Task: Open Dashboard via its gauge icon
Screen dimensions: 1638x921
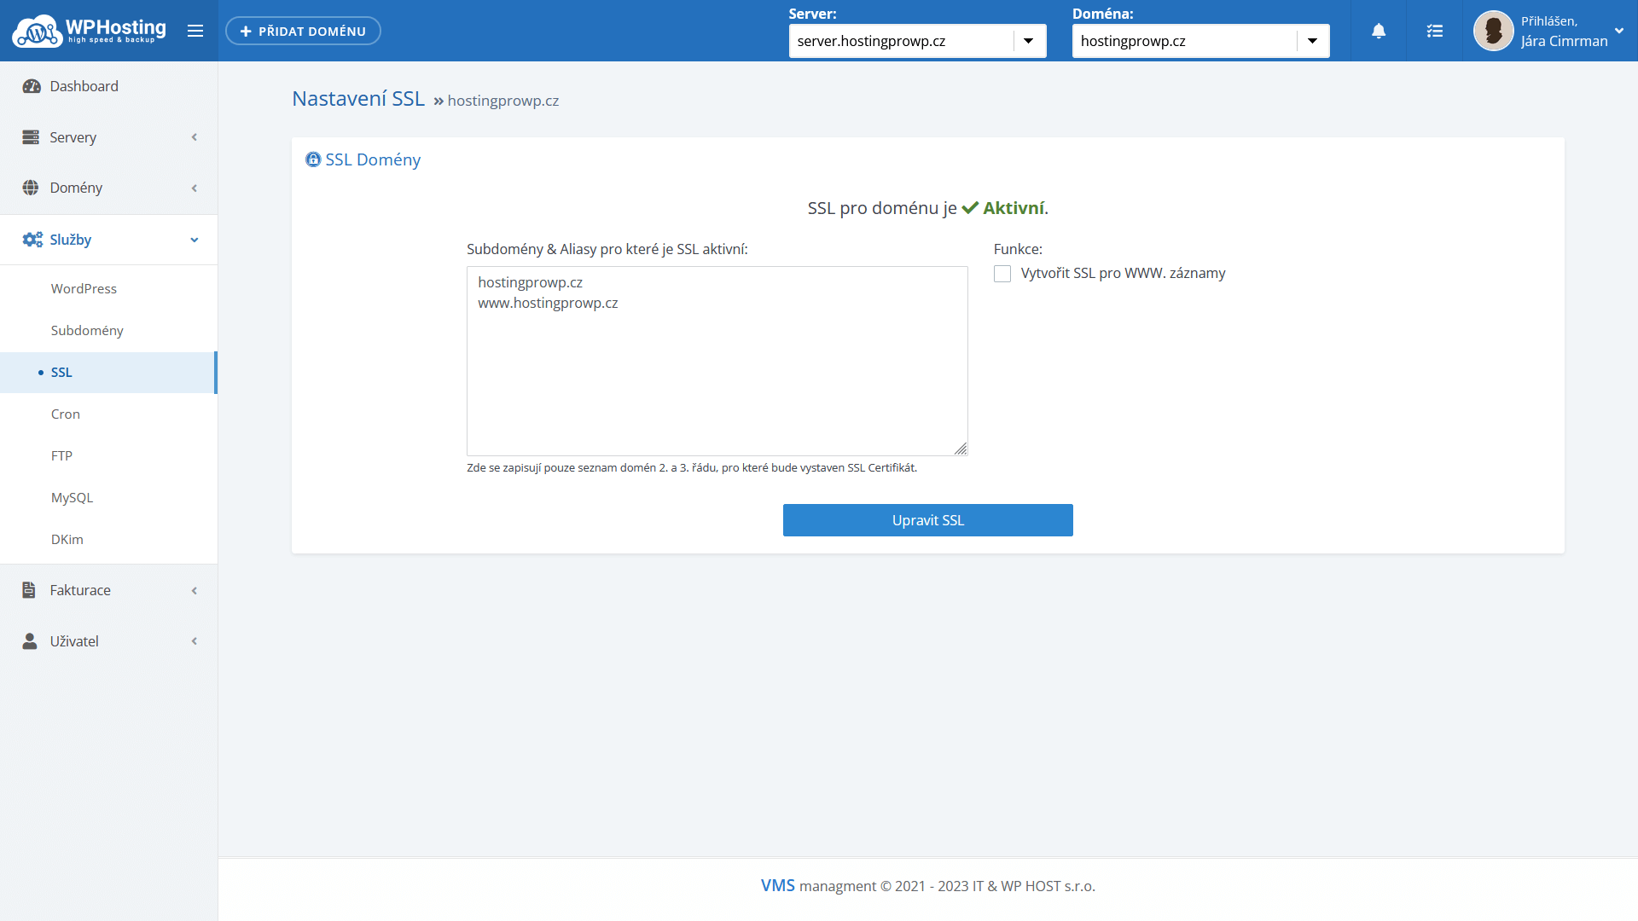Action: click(x=32, y=86)
